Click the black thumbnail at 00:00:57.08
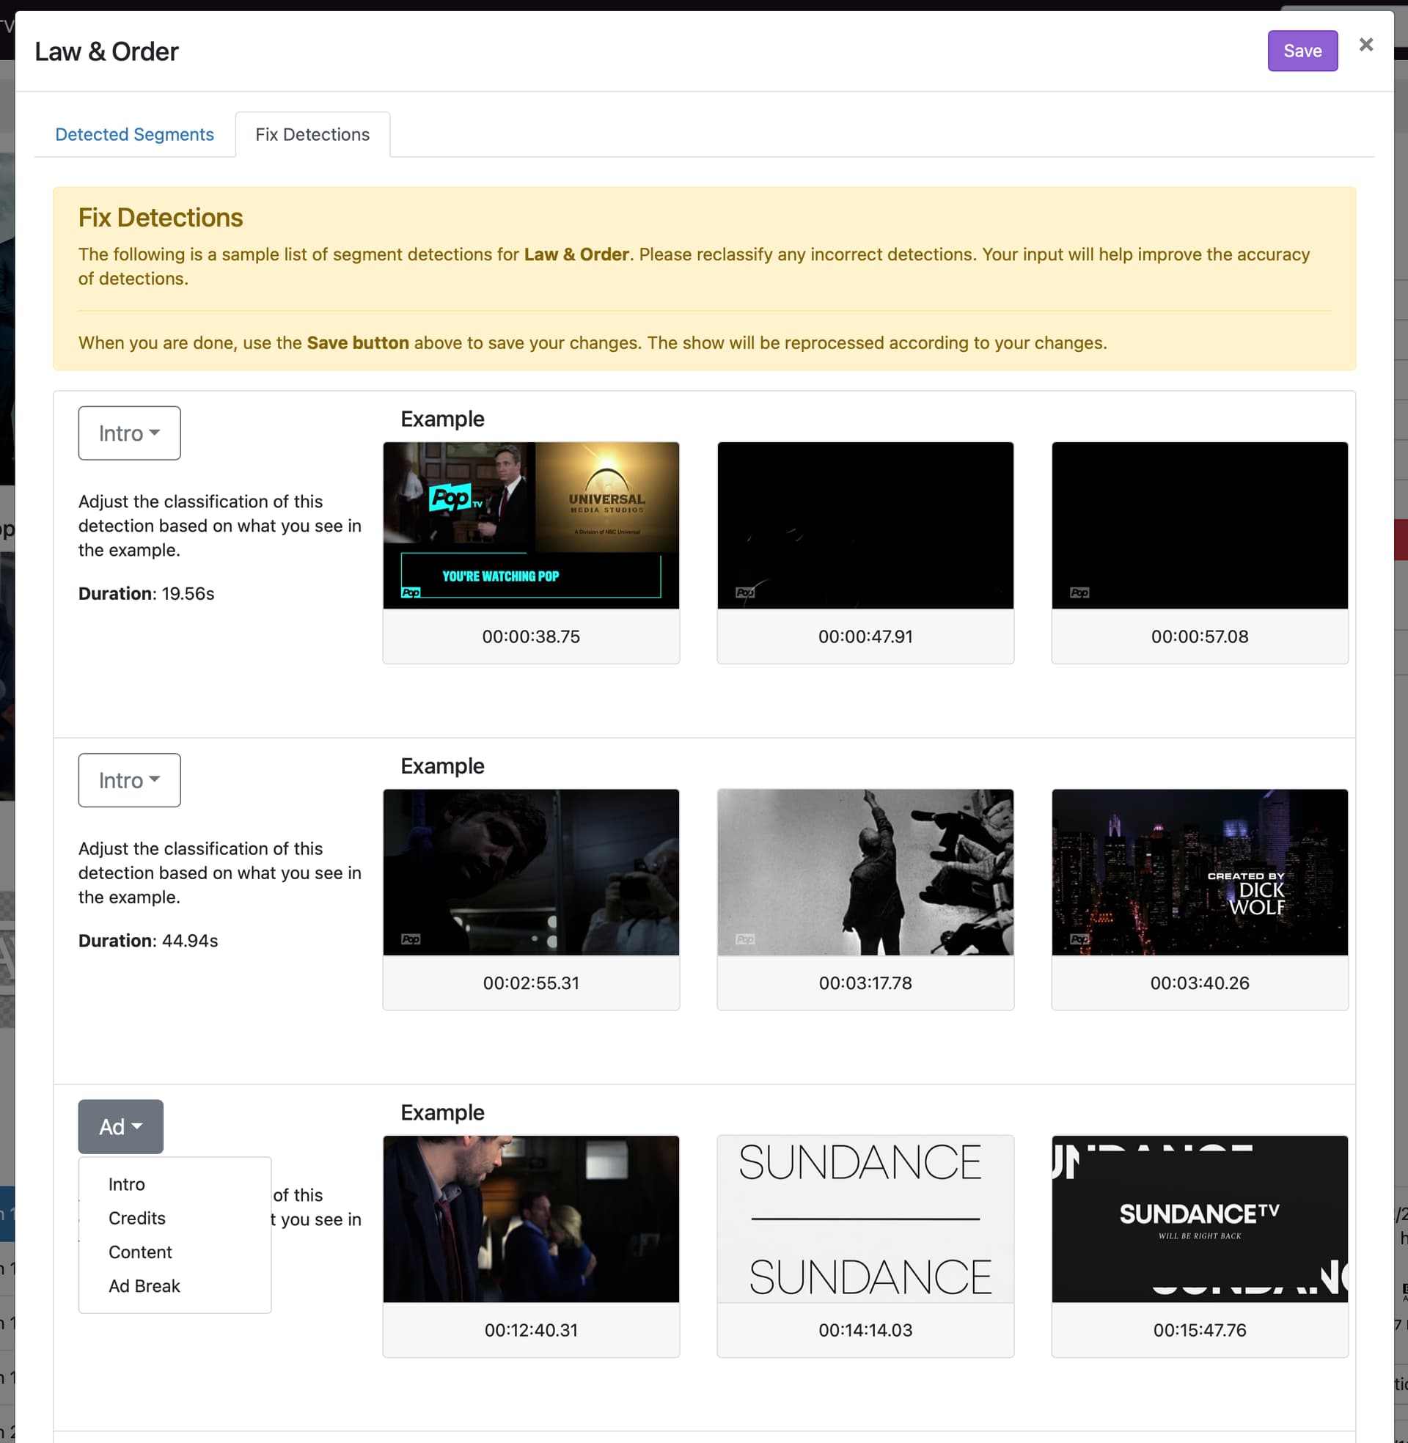 click(x=1199, y=526)
